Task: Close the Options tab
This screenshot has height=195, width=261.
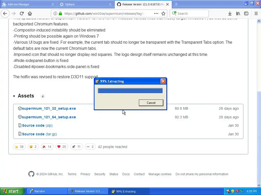Action: pyautogui.click(x=110, y=4)
